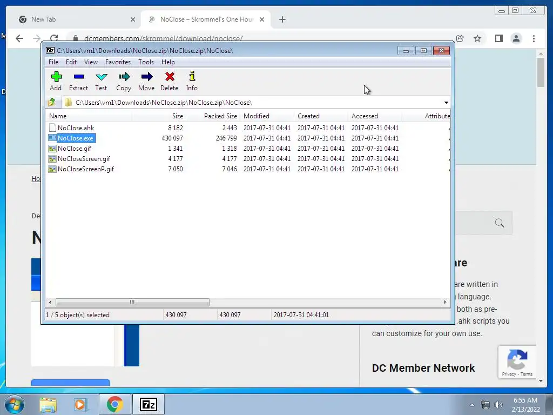Click the Move toolbar icon
553x415 pixels.
click(x=146, y=77)
